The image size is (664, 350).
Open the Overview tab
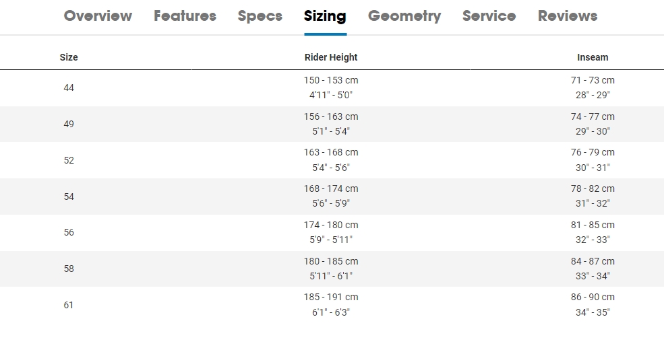click(98, 16)
